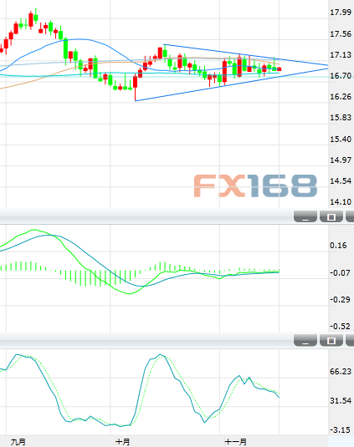Minimize the MACD indicator panel

[x=305, y=216]
